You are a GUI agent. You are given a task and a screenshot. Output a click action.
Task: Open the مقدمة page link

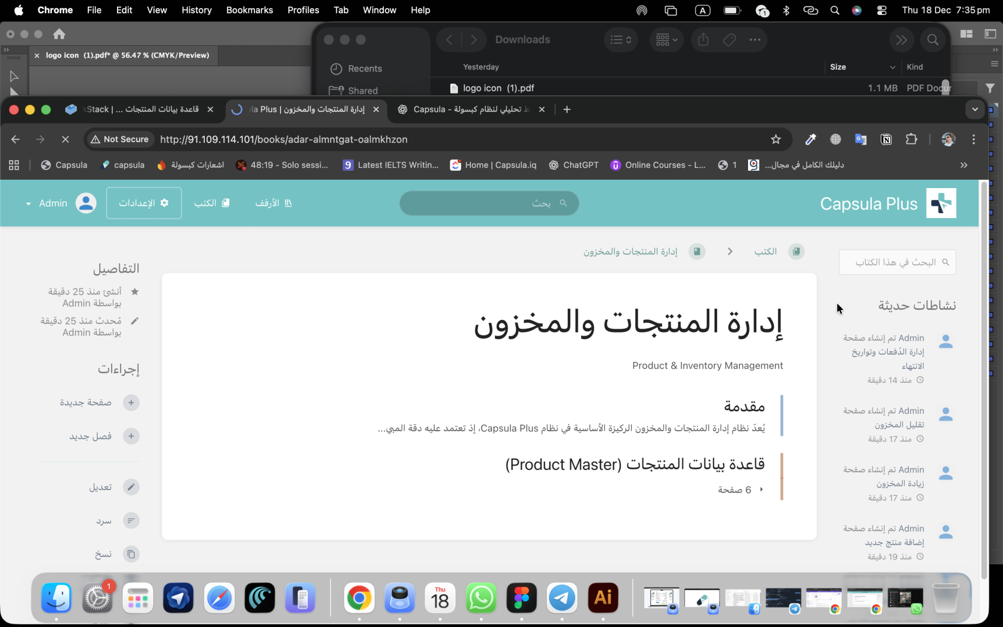[744, 407]
